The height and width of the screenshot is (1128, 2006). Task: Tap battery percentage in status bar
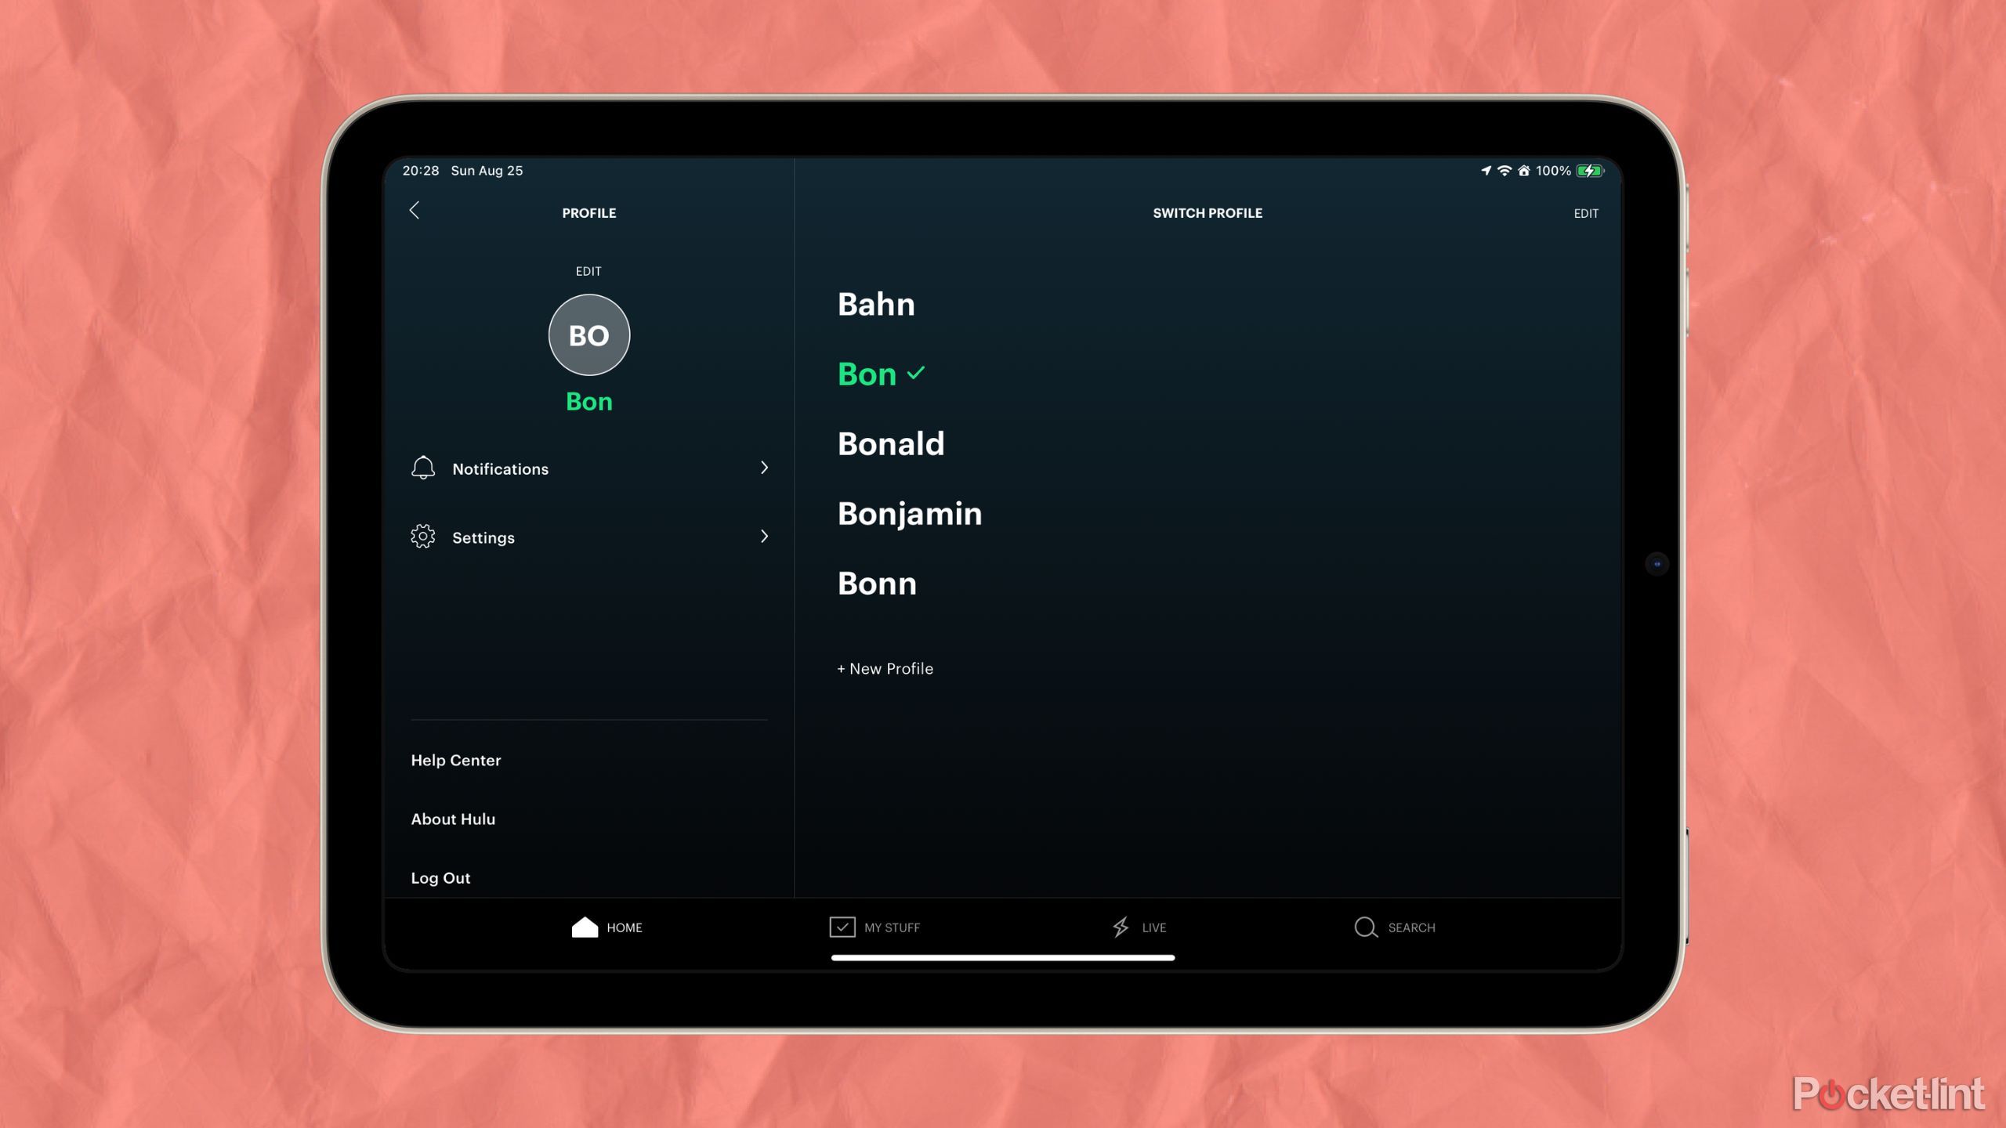point(1552,169)
